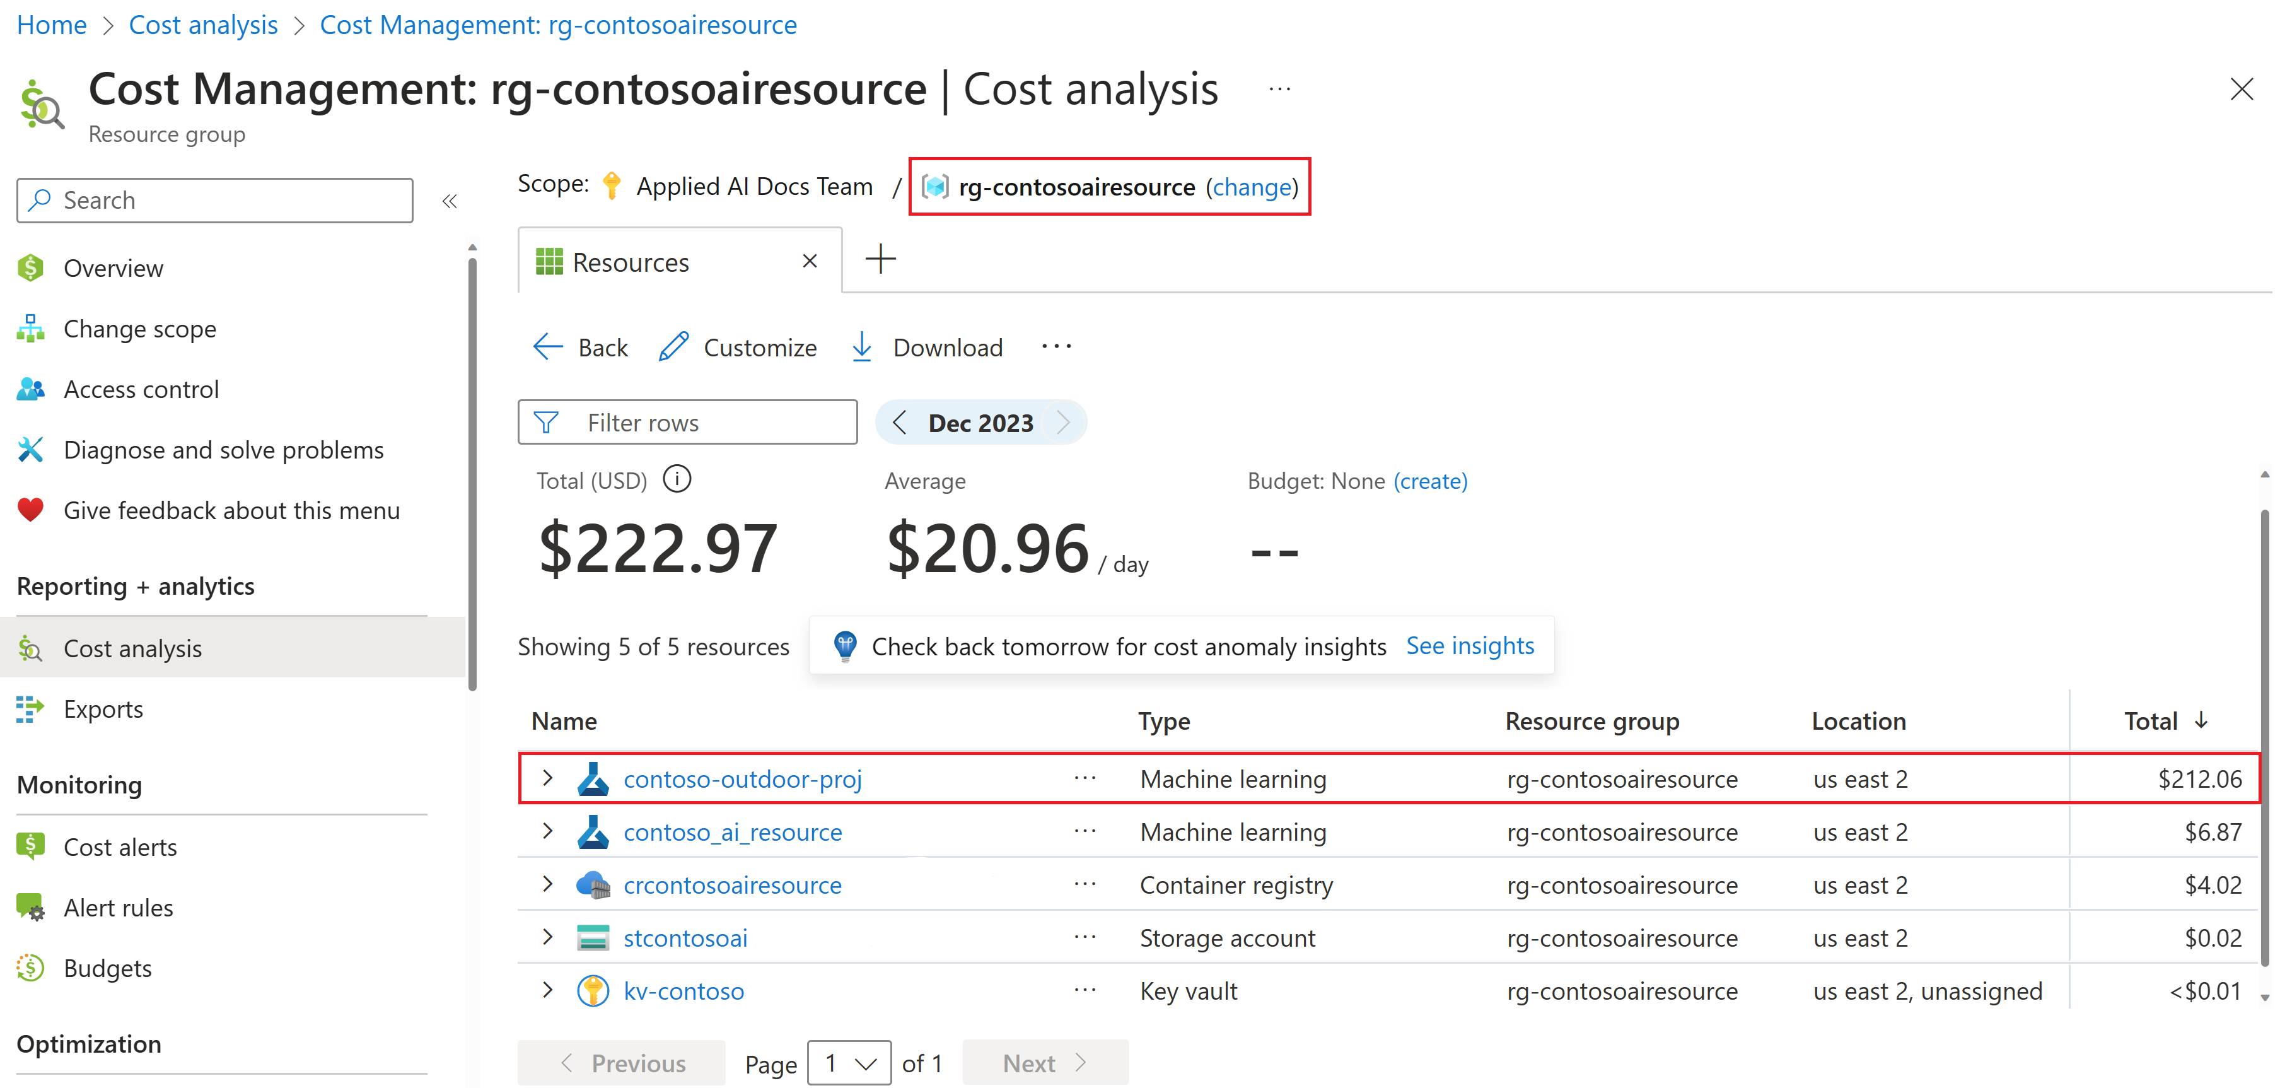
Task: Select Diagnose and solve problems
Action: click(x=223, y=450)
